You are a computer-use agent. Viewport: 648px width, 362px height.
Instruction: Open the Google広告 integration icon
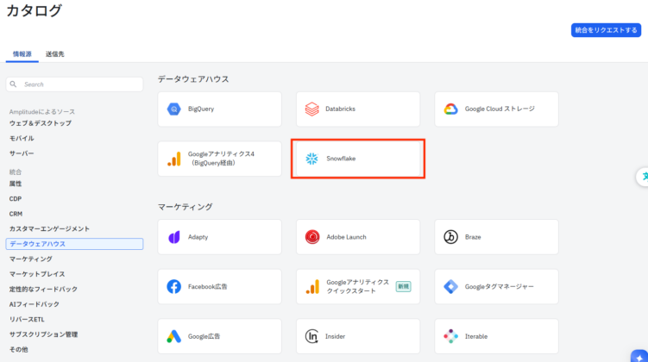173,336
